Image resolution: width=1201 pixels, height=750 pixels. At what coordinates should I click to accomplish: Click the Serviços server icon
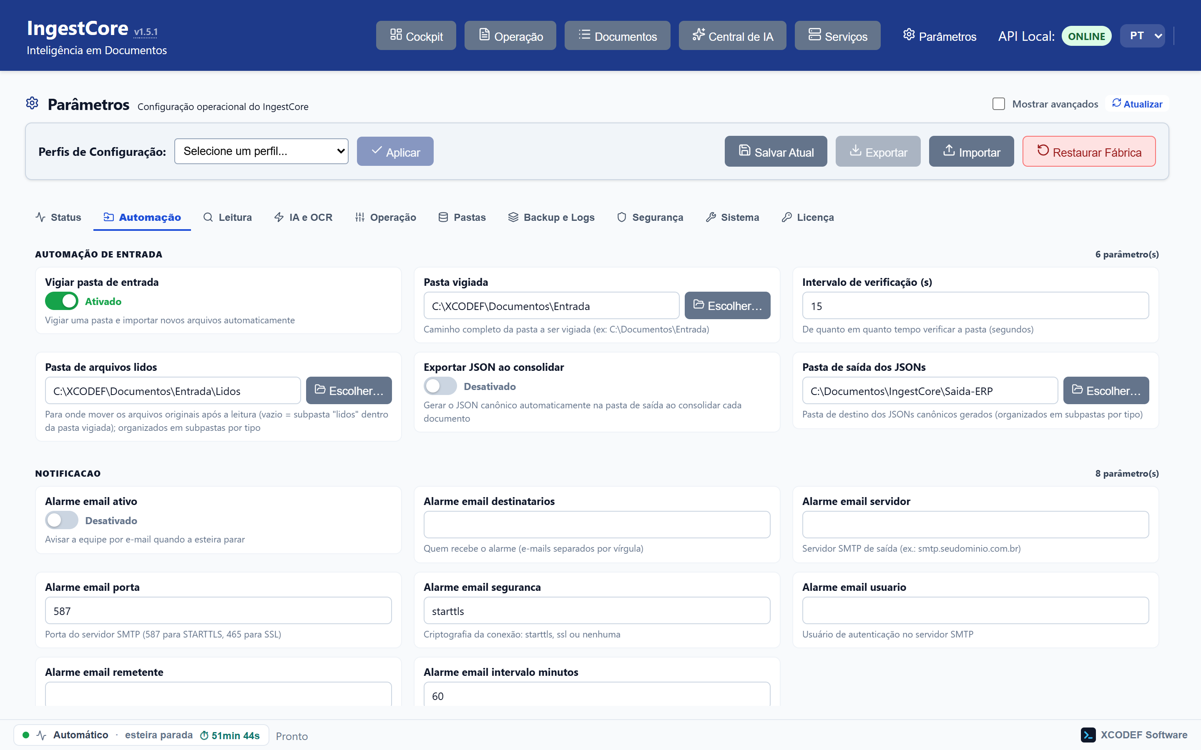click(x=814, y=34)
